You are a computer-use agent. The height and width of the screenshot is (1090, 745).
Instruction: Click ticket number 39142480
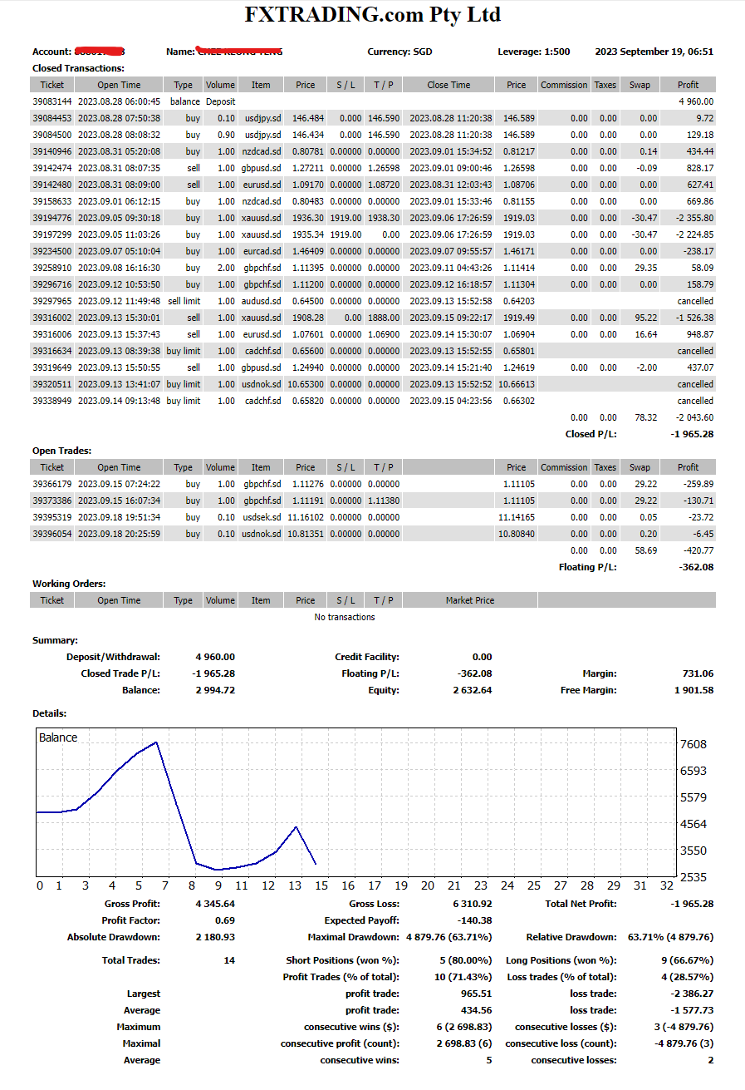click(x=51, y=185)
